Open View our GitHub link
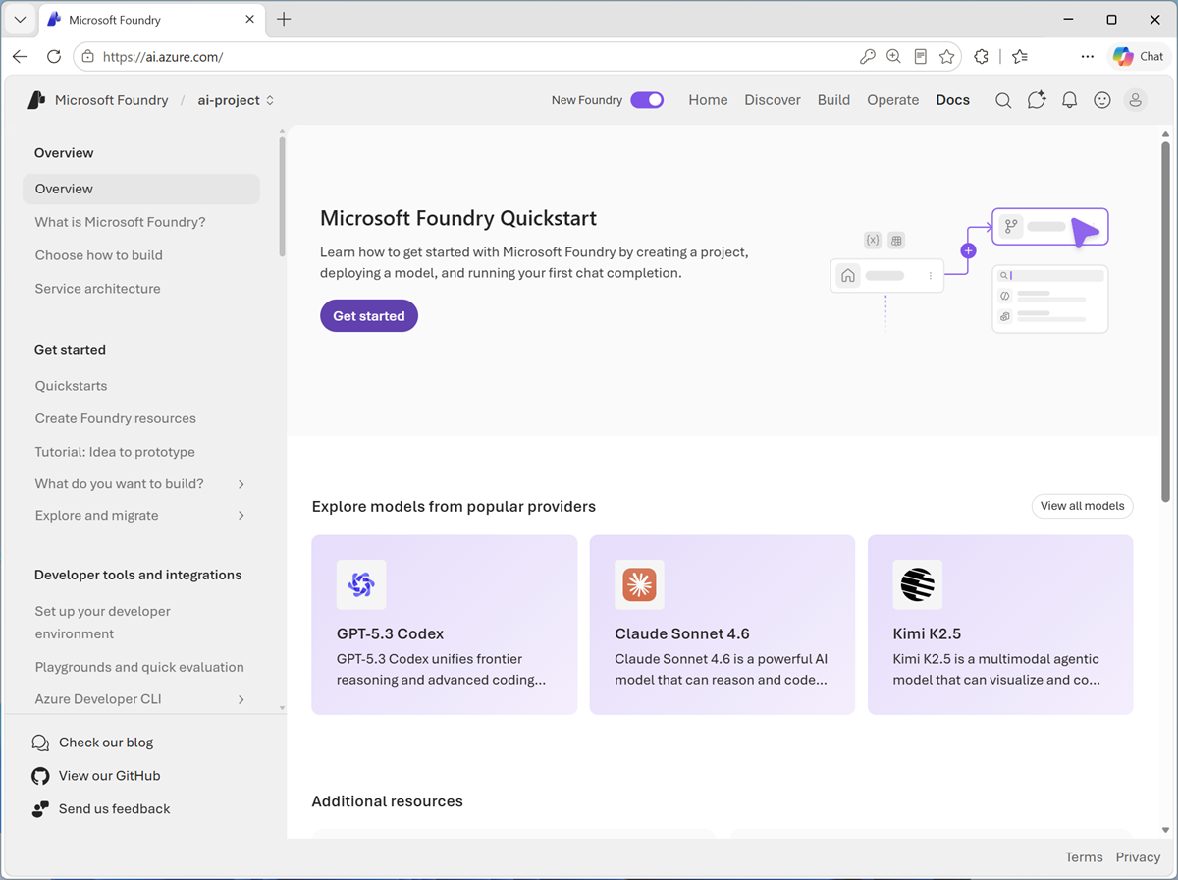 pos(109,776)
